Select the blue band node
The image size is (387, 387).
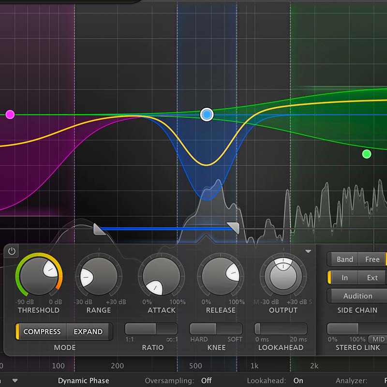pyautogui.click(x=207, y=115)
